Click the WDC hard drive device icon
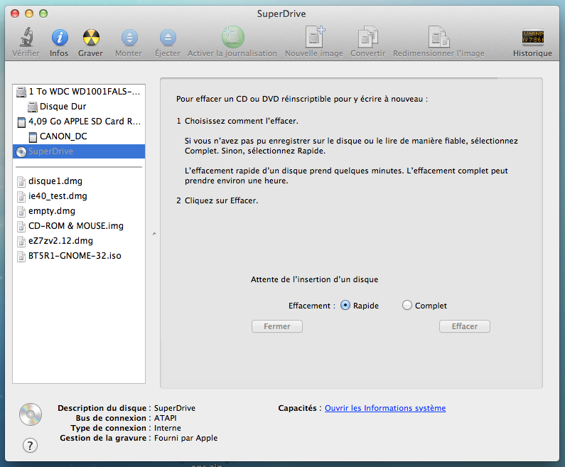The width and height of the screenshot is (565, 467). coord(21,92)
